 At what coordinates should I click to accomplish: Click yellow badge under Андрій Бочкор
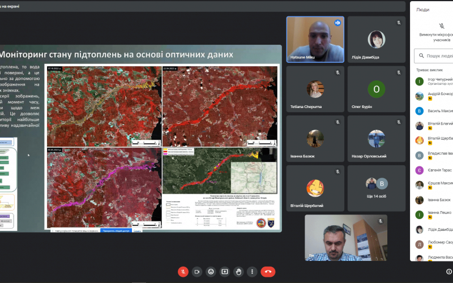[430, 98]
